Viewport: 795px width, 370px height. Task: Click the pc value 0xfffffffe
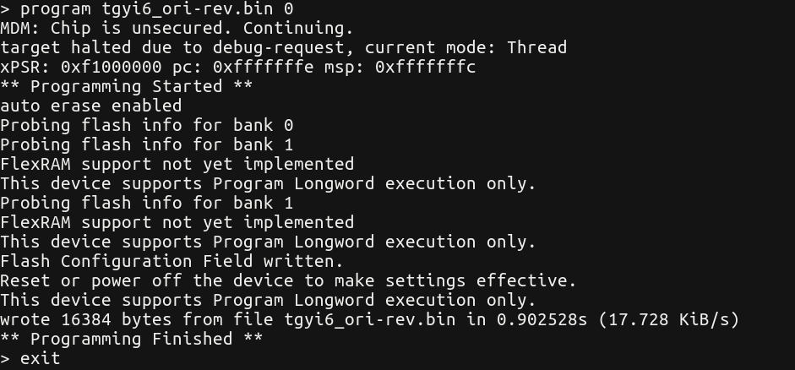point(263,67)
